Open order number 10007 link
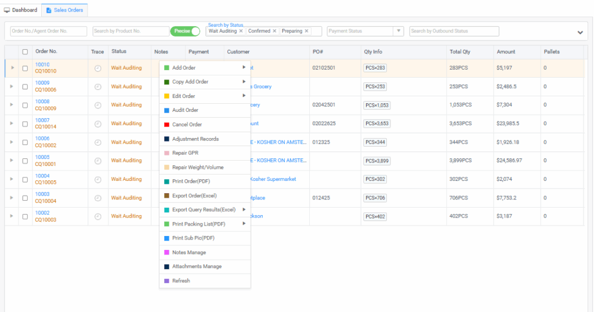Image resolution: width=594 pixels, height=312 pixels. [42, 120]
